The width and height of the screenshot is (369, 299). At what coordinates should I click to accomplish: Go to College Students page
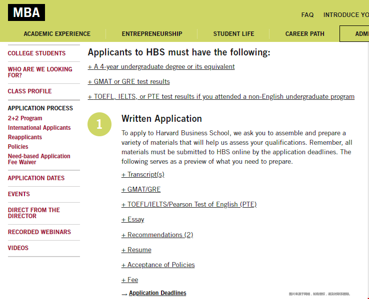(36, 53)
